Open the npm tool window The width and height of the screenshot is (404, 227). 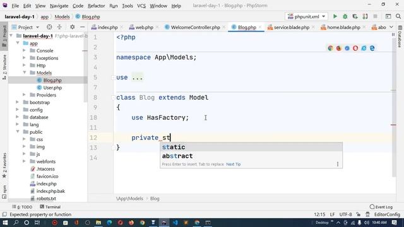[x=4, y=192]
